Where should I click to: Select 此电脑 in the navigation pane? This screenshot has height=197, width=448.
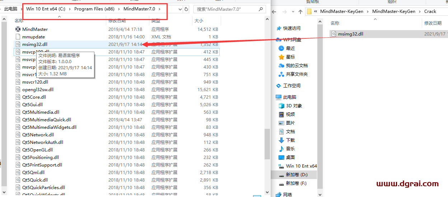(290, 97)
